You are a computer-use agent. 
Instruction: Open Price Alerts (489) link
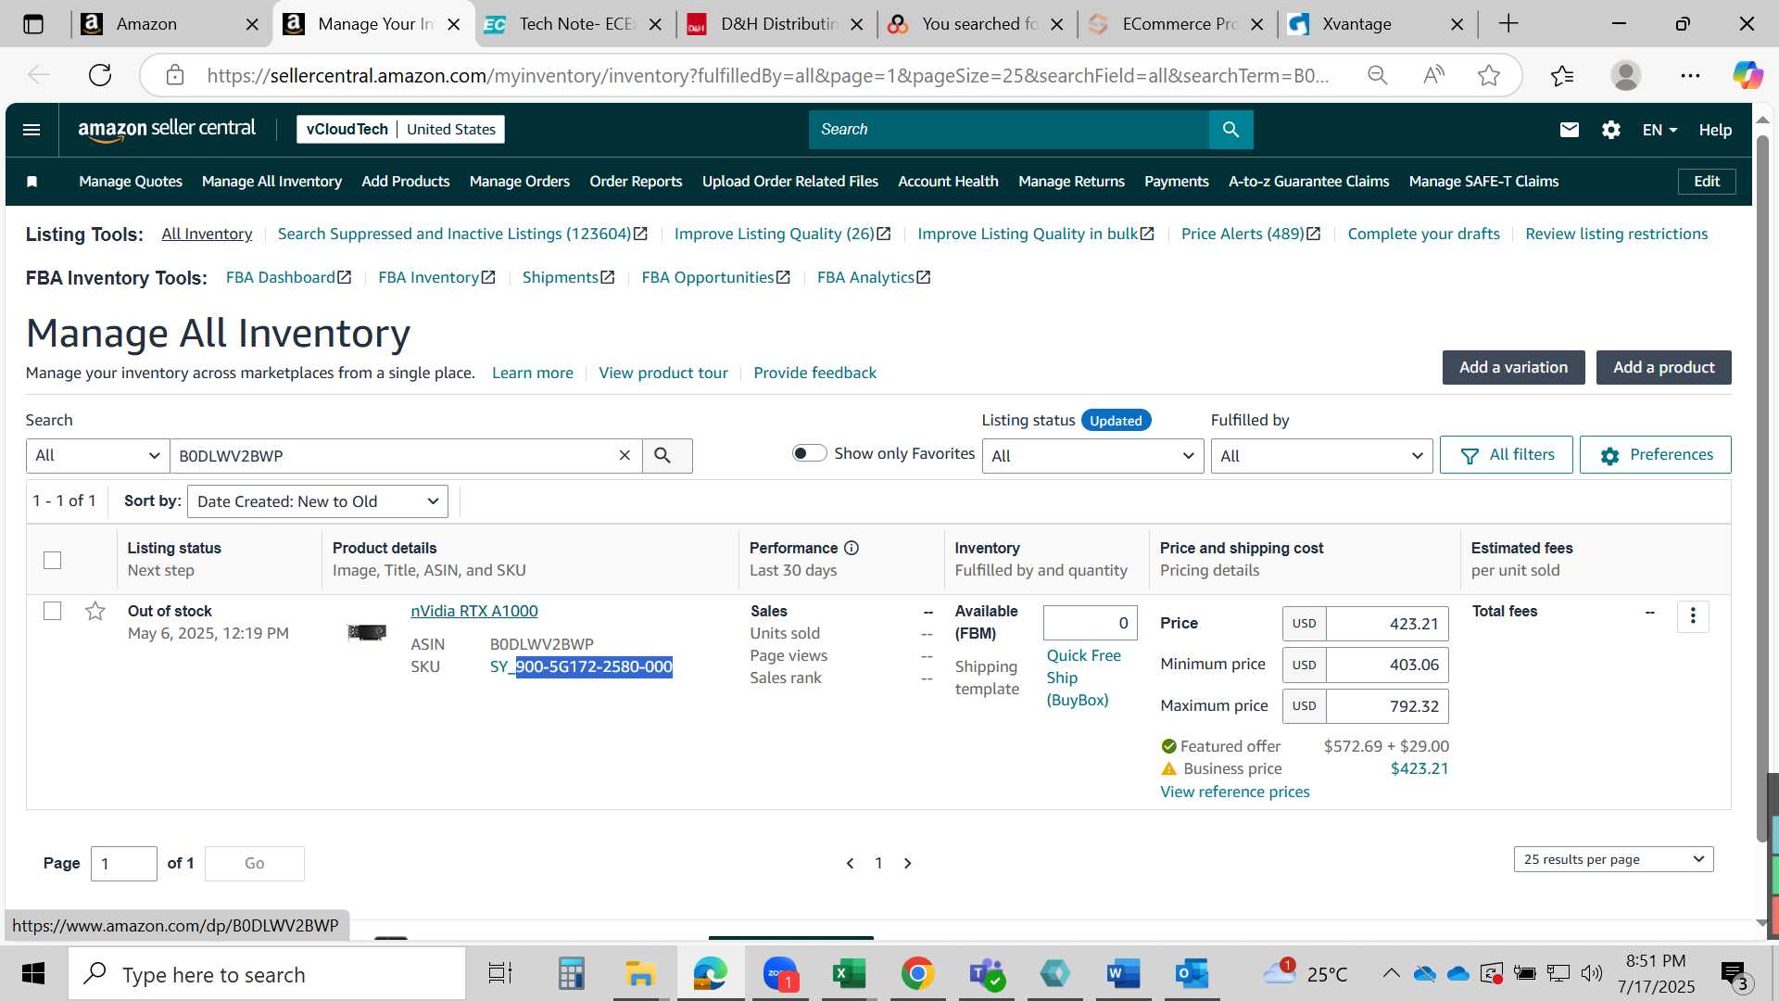(x=1251, y=234)
